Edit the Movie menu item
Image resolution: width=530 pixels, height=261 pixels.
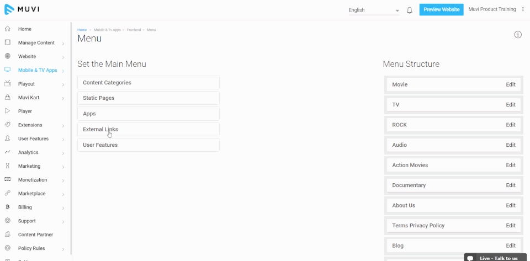click(x=510, y=84)
